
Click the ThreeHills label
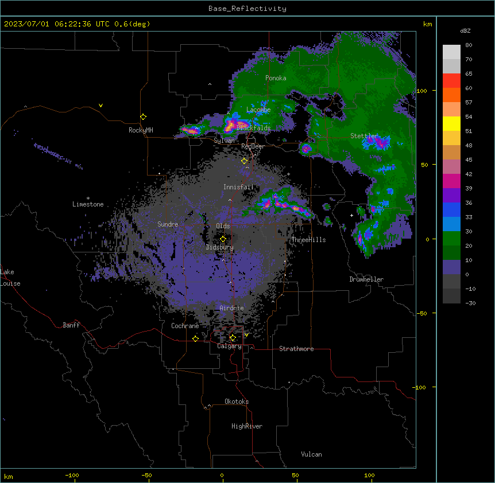(308, 240)
